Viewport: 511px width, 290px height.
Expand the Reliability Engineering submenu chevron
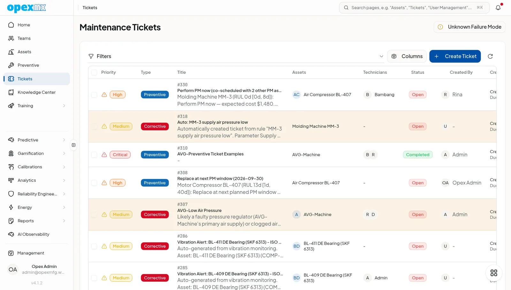[64, 194]
